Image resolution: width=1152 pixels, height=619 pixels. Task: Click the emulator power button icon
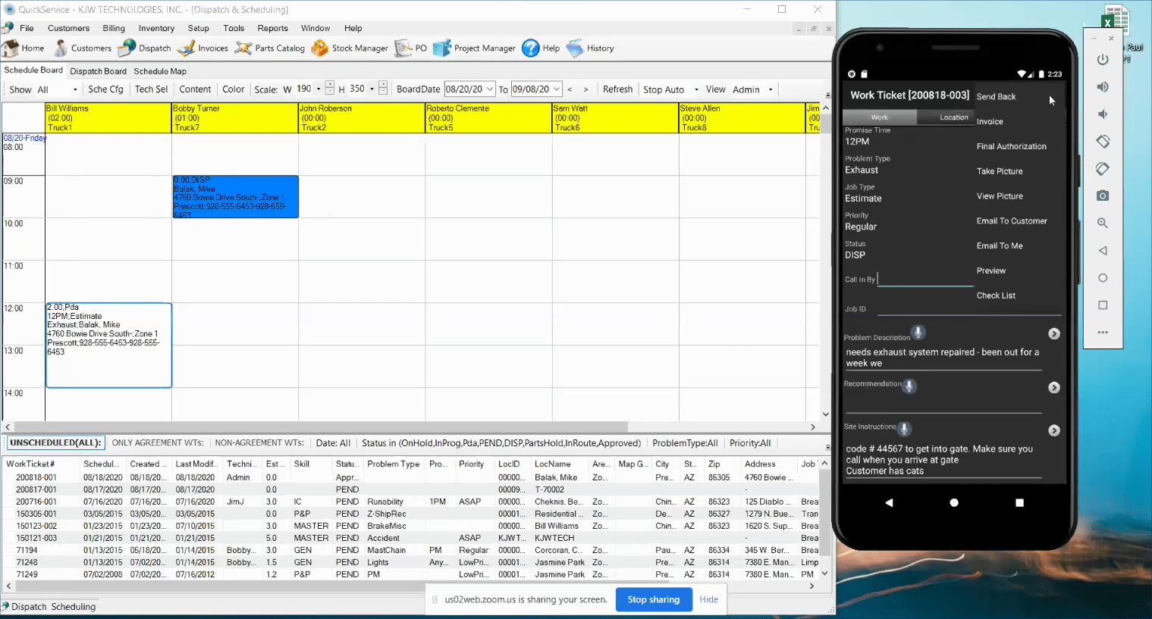[x=1103, y=60]
